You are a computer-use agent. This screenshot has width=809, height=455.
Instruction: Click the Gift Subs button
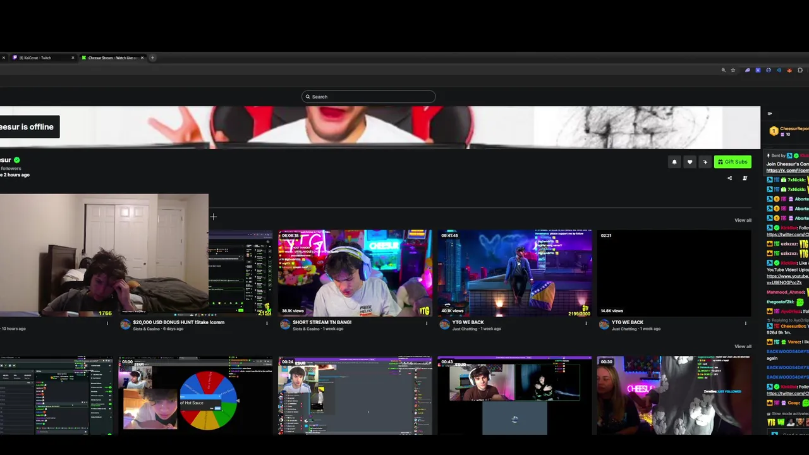[733, 162]
